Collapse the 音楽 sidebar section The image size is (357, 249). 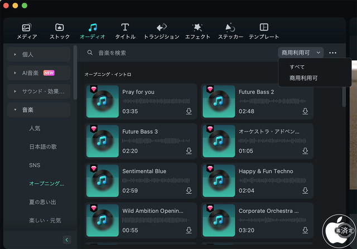[38, 110]
